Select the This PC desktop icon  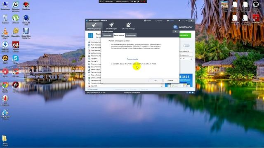(5, 5)
